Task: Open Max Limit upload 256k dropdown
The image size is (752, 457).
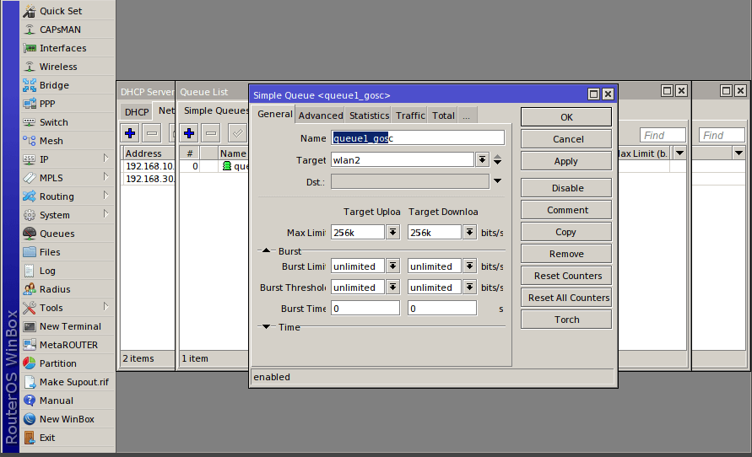Action: (x=392, y=233)
